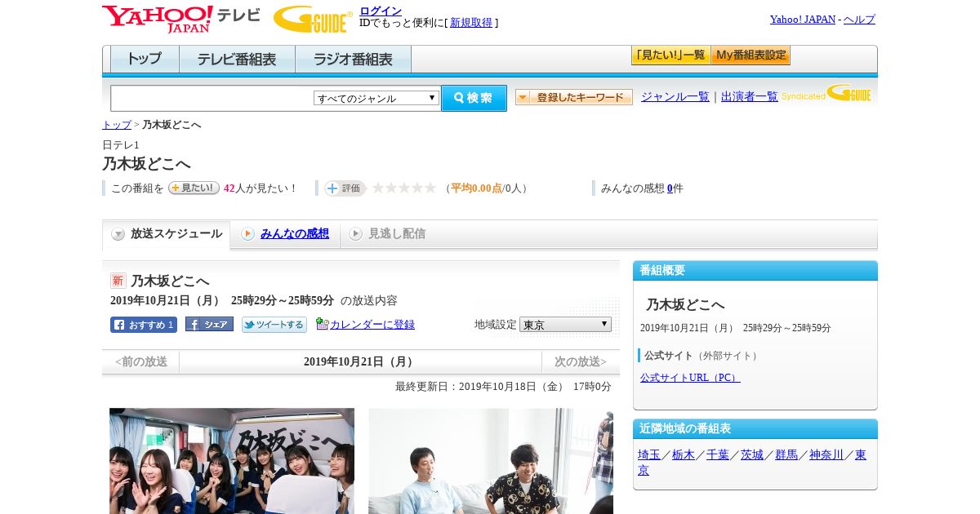Image resolution: width=980 pixels, height=514 pixels.
Task: Click the G-Guide logo in header
Action: [313, 19]
